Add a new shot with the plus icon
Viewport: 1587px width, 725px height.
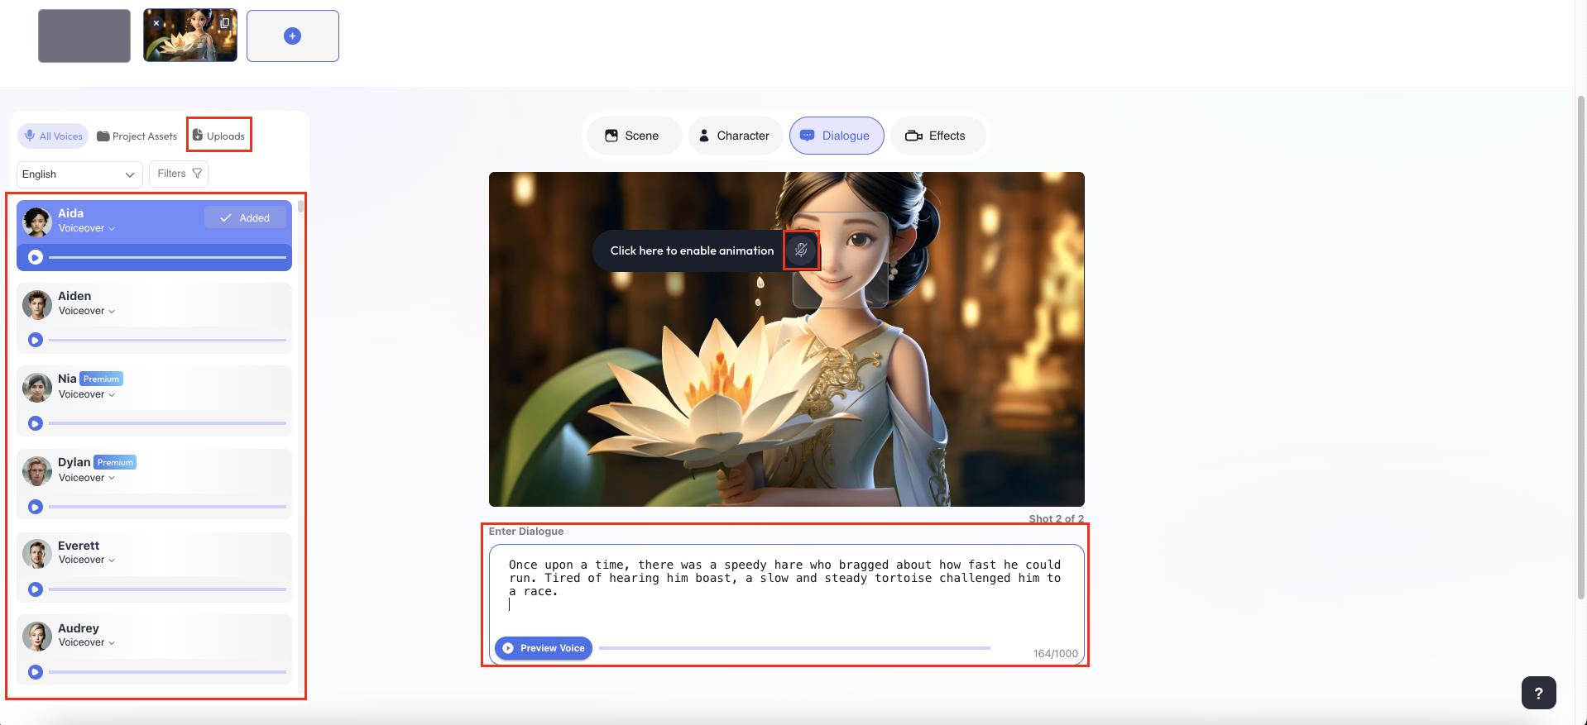click(292, 36)
